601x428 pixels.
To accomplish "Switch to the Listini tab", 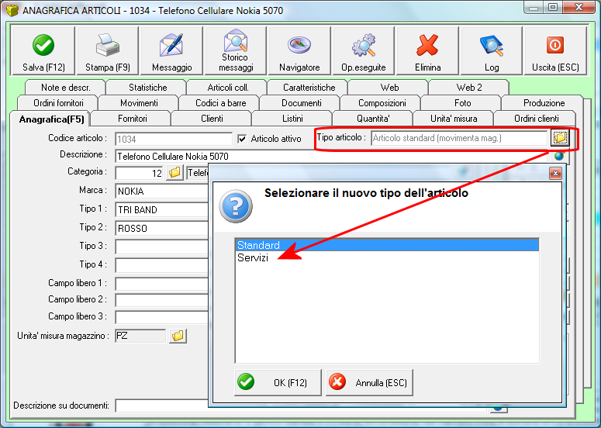I will (x=292, y=119).
